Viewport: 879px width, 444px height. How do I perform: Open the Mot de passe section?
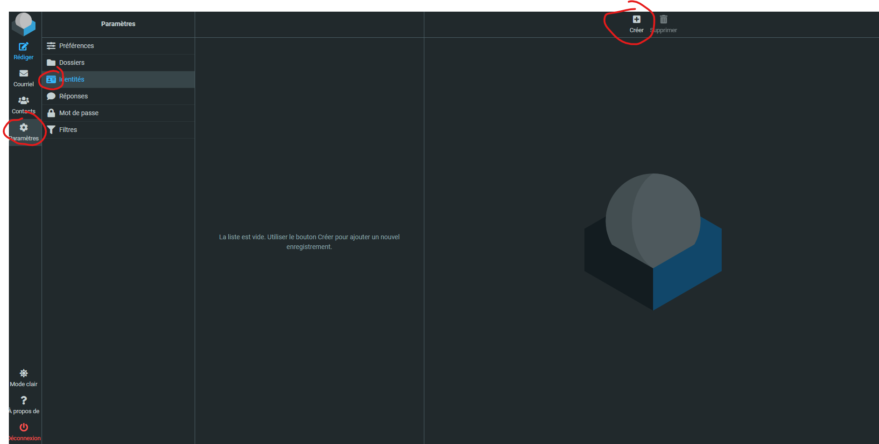tap(79, 113)
